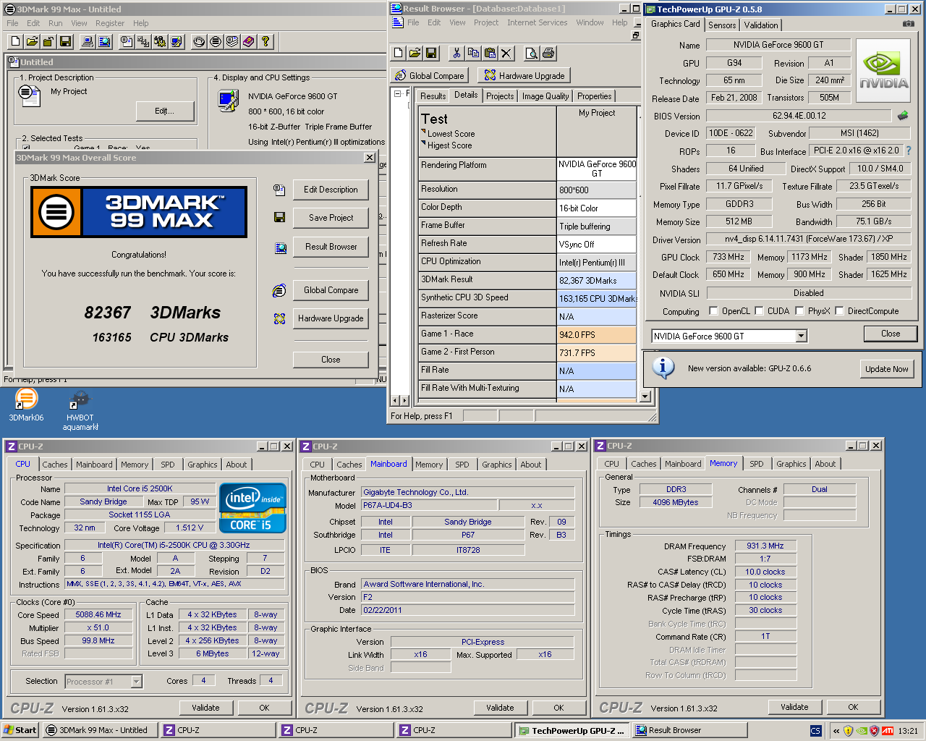Open SPD tab in CPU-Z Memory window
This screenshot has height=741, width=926.
point(757,464)
